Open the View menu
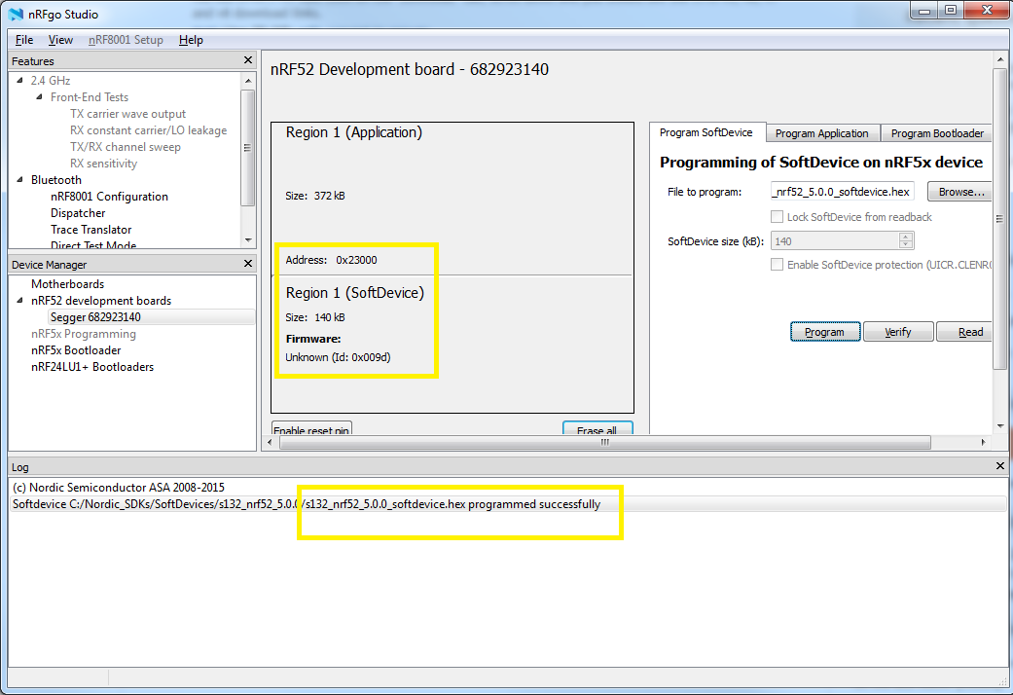 tap(60, 40)
